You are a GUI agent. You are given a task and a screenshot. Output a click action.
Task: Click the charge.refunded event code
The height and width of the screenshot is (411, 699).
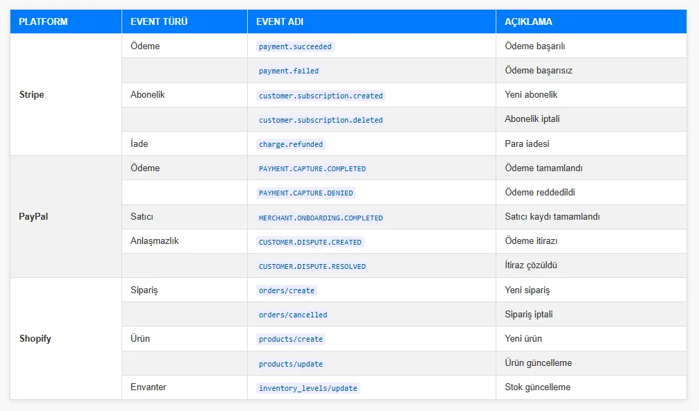click(291, 144)
